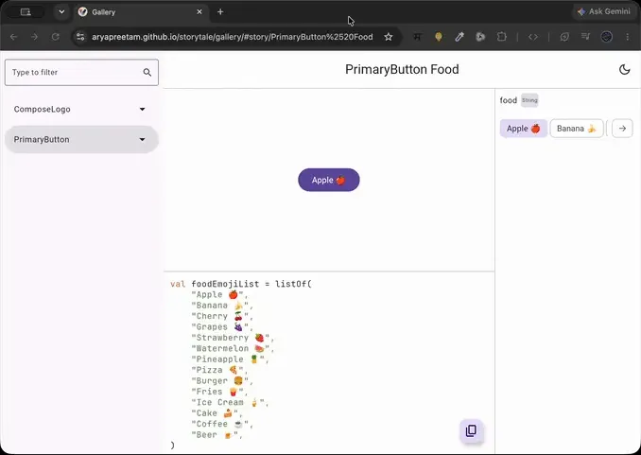
Task: Go back using browser back arrow
Action: 14,37
